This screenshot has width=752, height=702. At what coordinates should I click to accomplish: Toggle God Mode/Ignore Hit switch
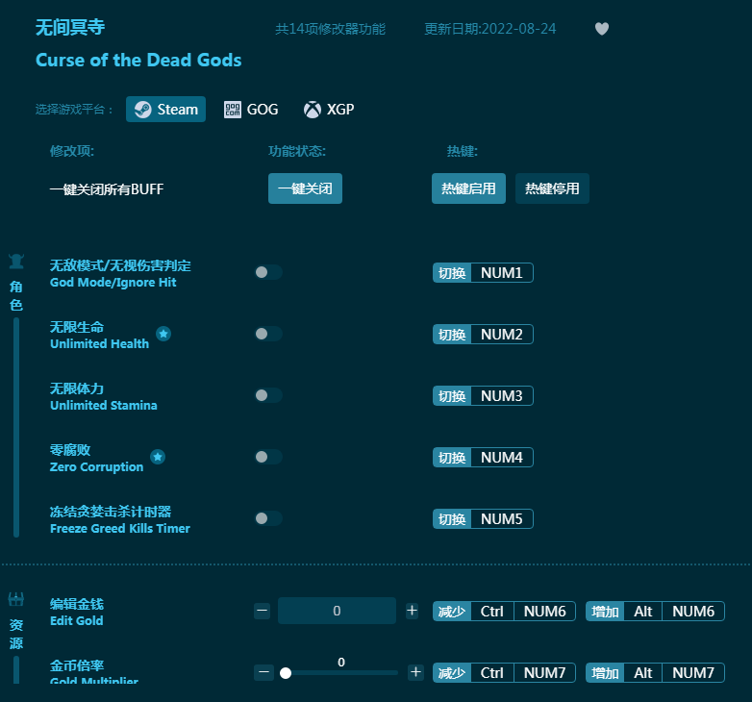click(268, 272)
